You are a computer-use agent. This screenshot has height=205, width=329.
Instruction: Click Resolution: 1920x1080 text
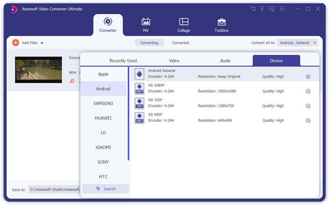pos(217,92)
